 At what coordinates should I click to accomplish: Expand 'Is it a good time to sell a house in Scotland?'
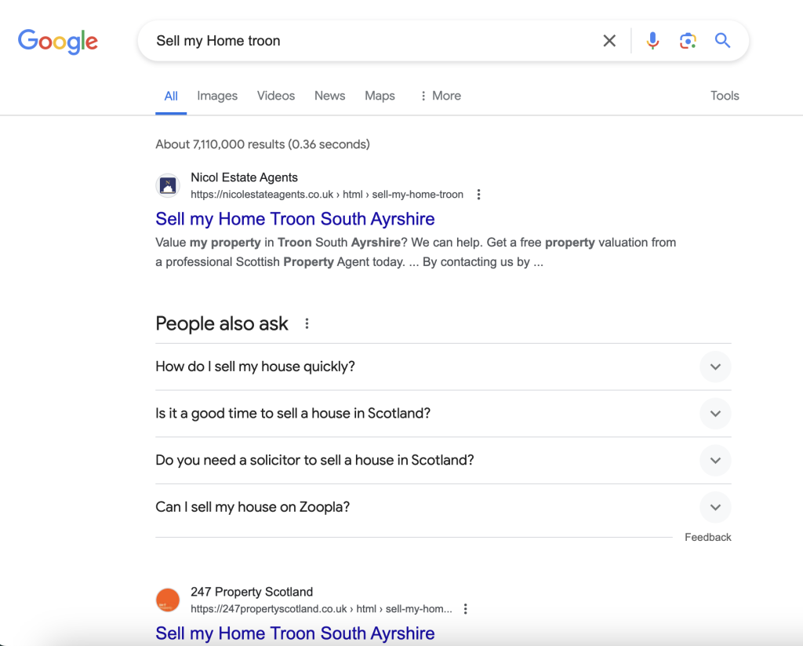point(714,414)
